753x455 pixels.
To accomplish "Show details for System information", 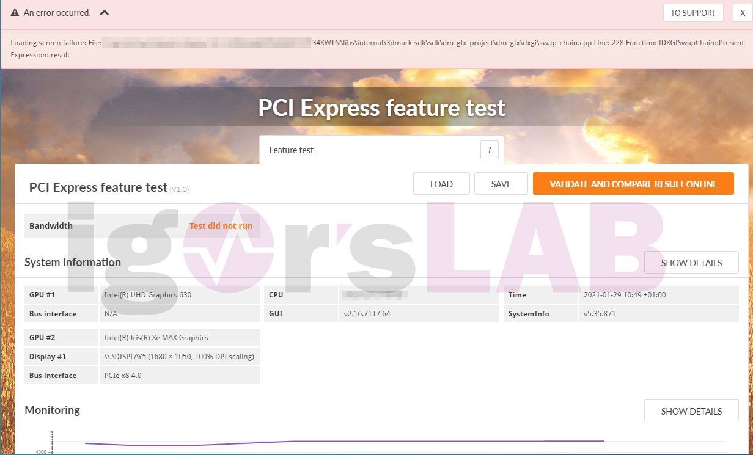I will pos(691,263).
